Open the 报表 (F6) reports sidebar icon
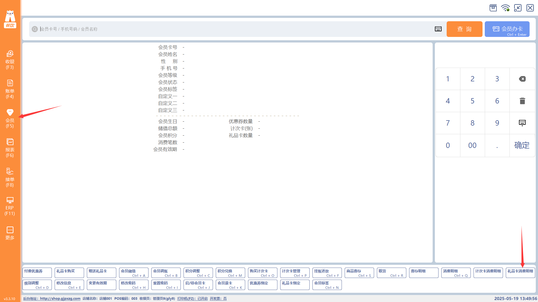Viewport: 538px width, 302px height. (x=10, y=148)
